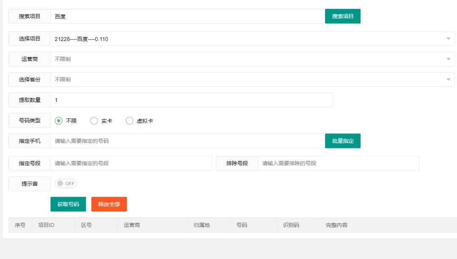Choose the 虚拟卡 radio option

(x=129, y=121)
